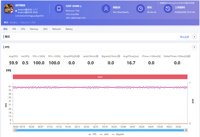Click the creator user avatar icon

point(106,9)
